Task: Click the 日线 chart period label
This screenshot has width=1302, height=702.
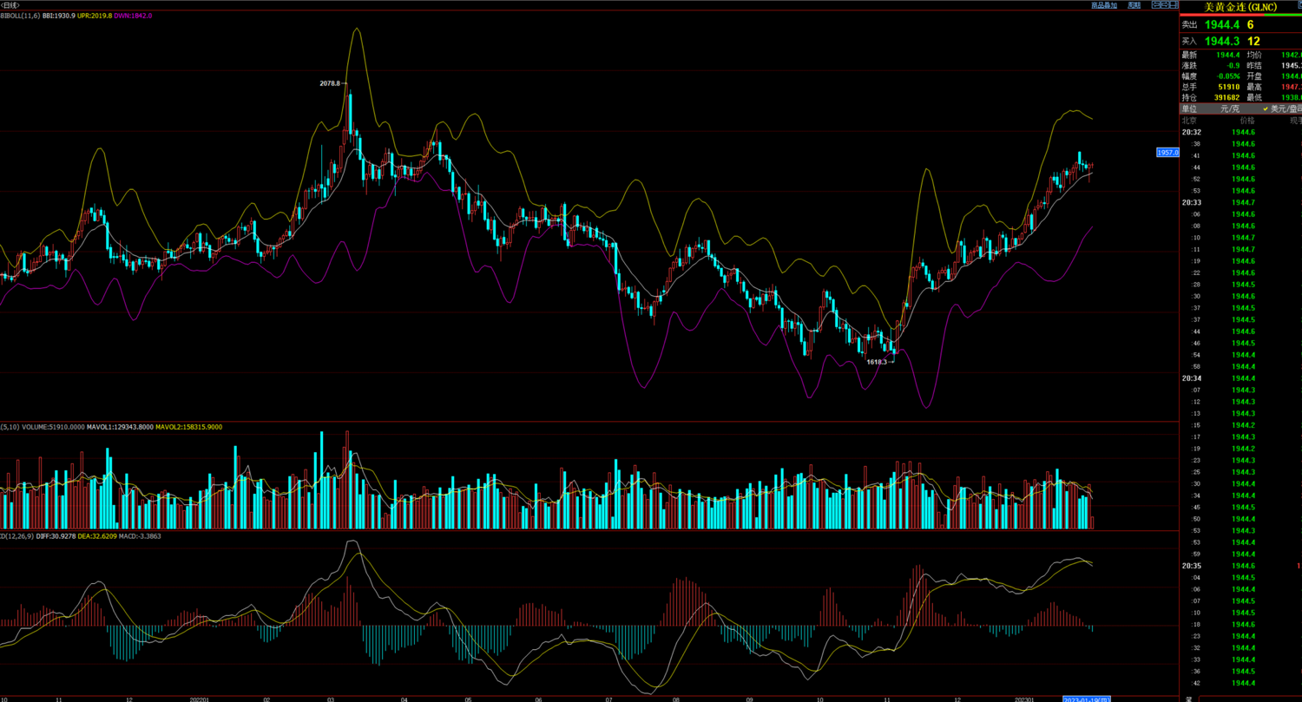Action: [x=10, y=5]
